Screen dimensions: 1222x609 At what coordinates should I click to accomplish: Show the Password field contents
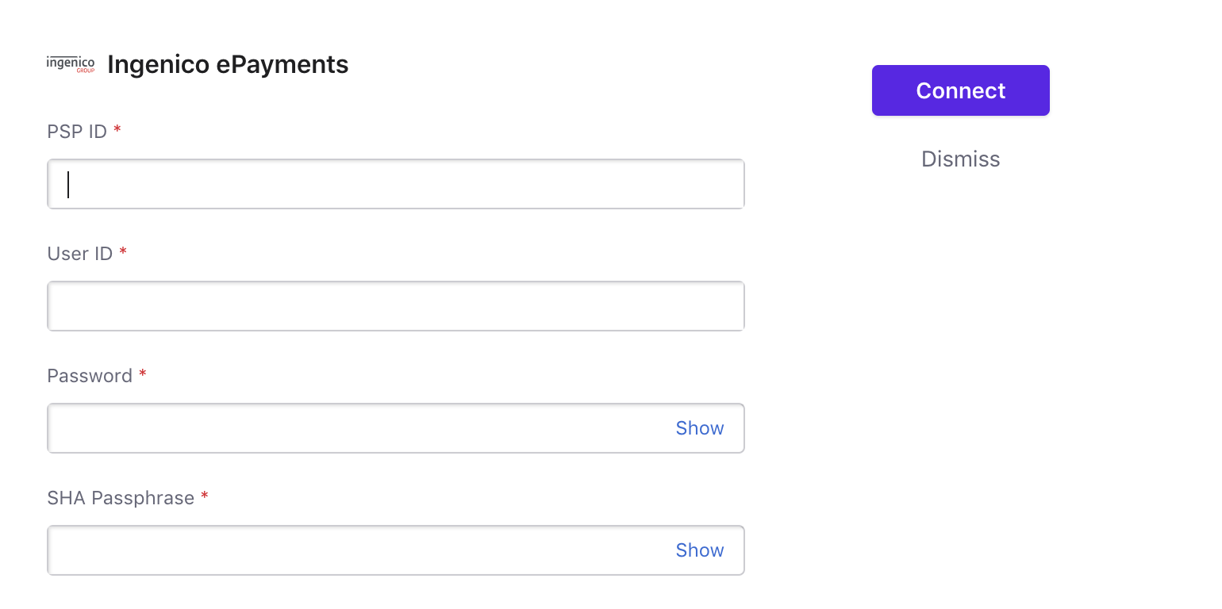click(x=700, y=428)
